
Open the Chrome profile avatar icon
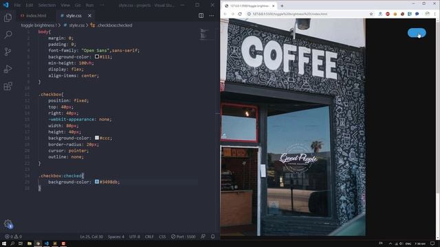pos(427,14)
